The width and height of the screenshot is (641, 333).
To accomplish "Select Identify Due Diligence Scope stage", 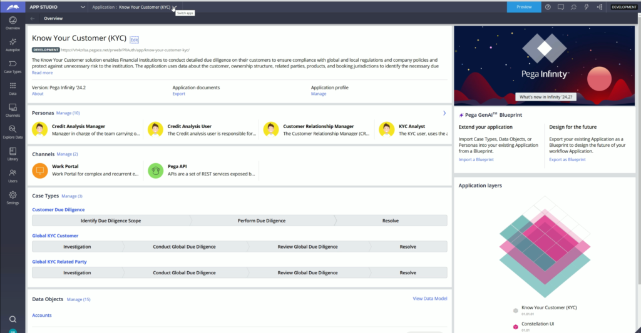I will [111, 221].
